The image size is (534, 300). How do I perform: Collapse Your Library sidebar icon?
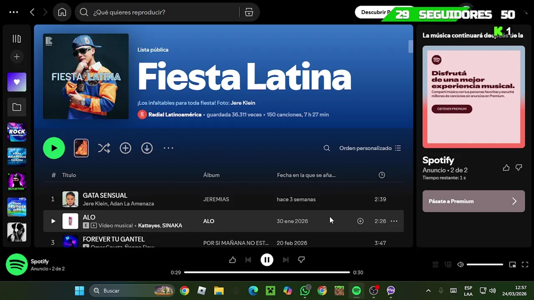(x=17, y=39)
